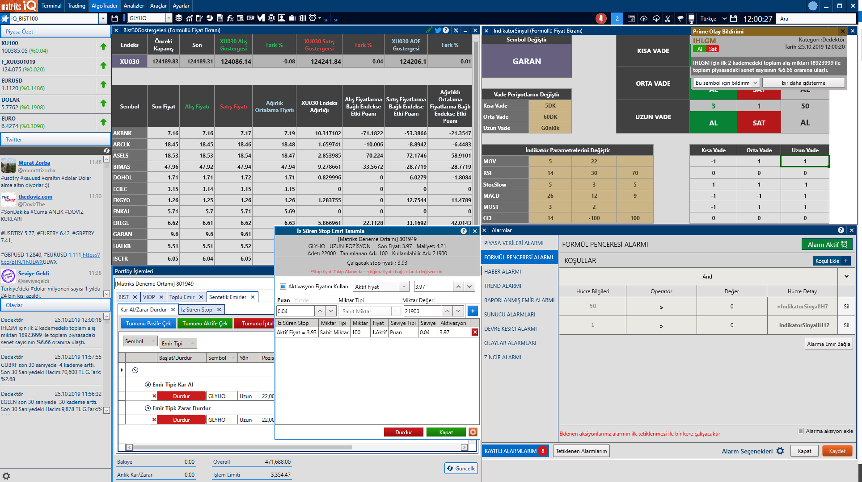Screen dimensions: 862x482
Task: Click the cloud upload icon
Action: (644, 18)
